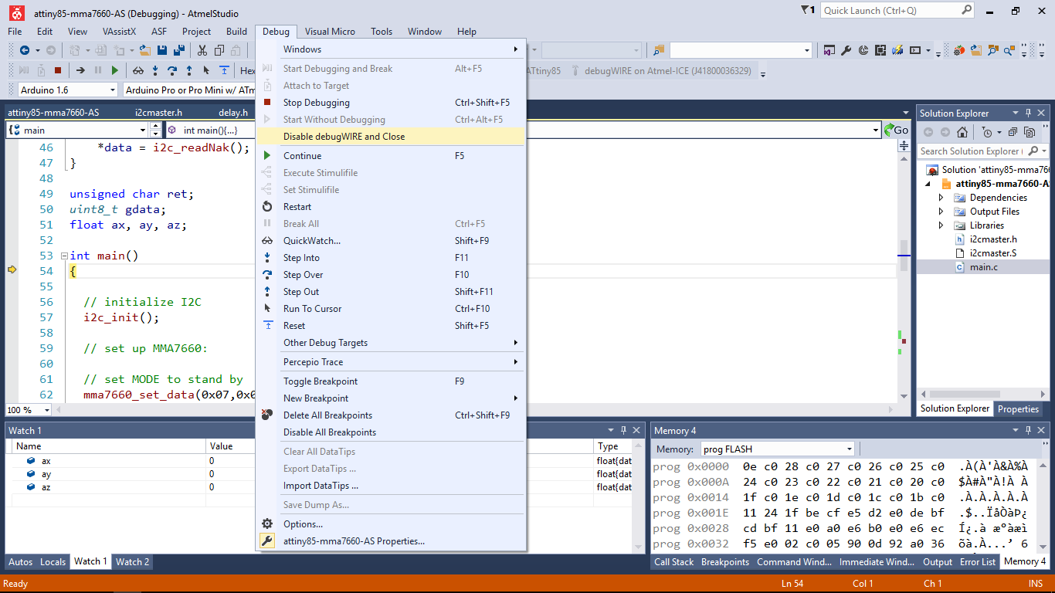
Task: Click the Save All double-disk icon
Action: [179, 51]
